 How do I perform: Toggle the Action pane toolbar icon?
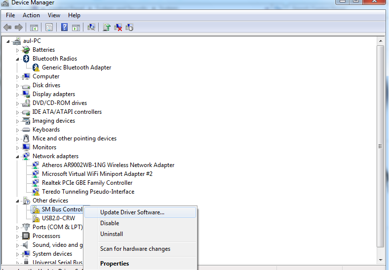(x=76, y=27)
